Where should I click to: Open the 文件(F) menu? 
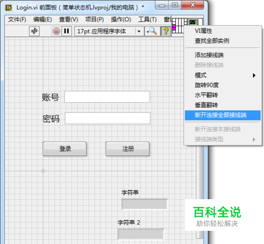17,19
